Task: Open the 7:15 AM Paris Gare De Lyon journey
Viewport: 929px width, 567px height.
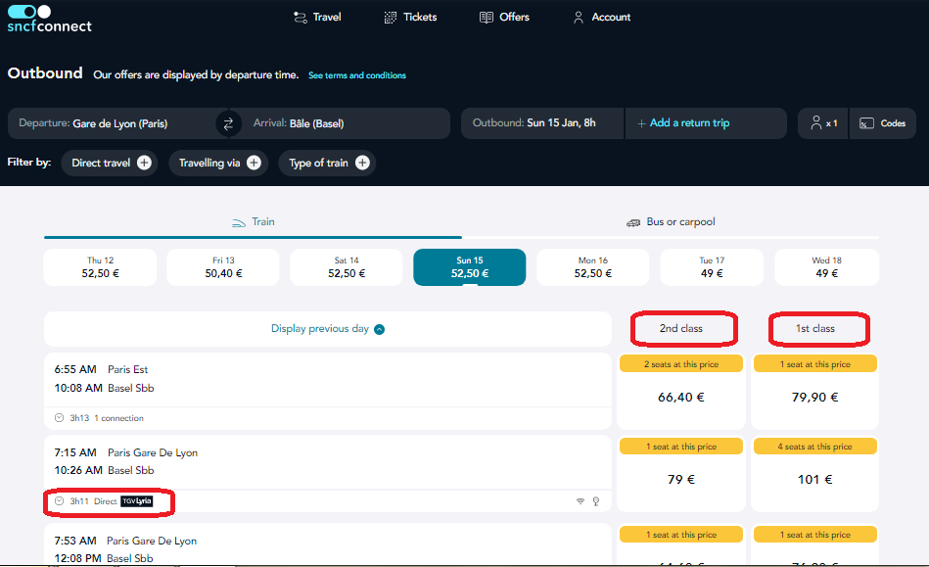Action: [328, 473]
